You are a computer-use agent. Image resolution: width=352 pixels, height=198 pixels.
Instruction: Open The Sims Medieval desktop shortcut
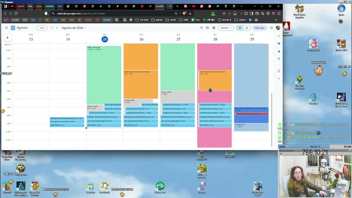(x=300, y=83)
